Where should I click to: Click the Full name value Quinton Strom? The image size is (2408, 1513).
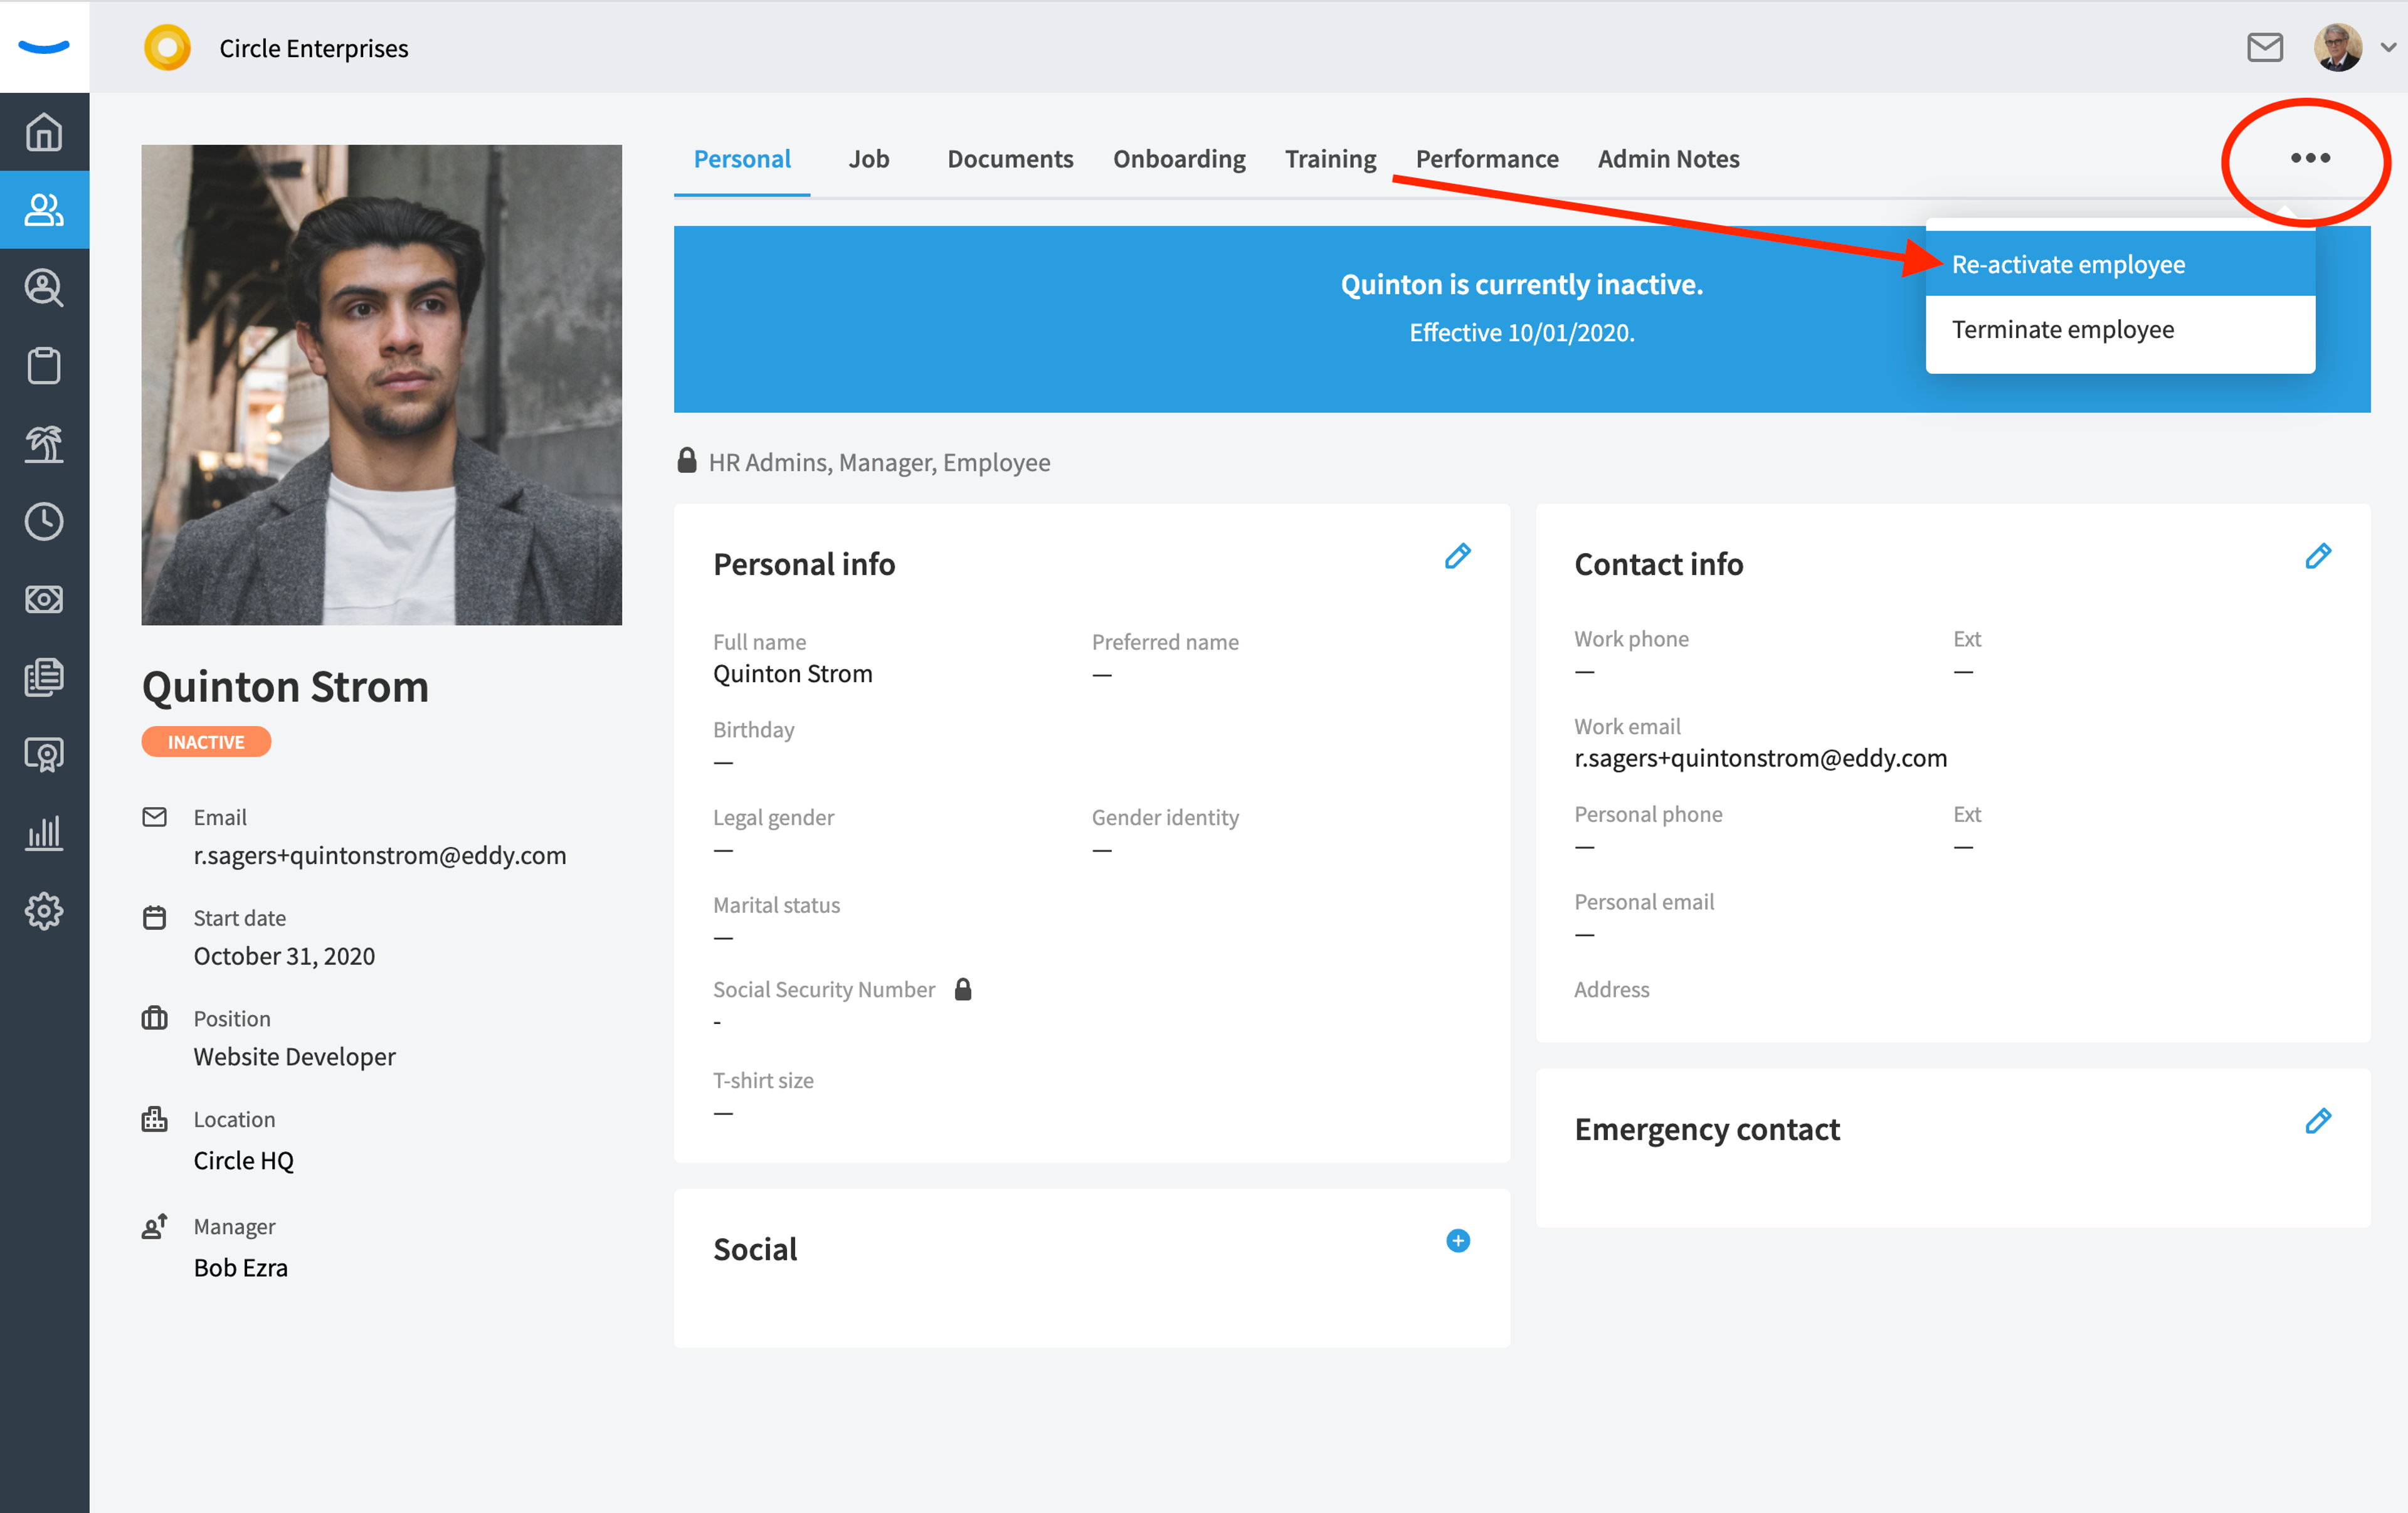(793, 673)
